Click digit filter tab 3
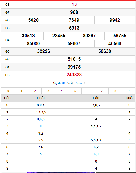Image resolution: width=136 pixels, height=173 pixels. (x=48, y=91)
